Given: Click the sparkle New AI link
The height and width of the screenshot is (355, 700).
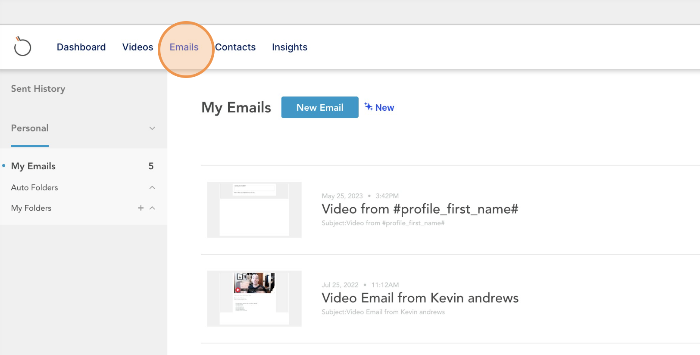Looking at the screenshot, I should (x=379, y=107).
